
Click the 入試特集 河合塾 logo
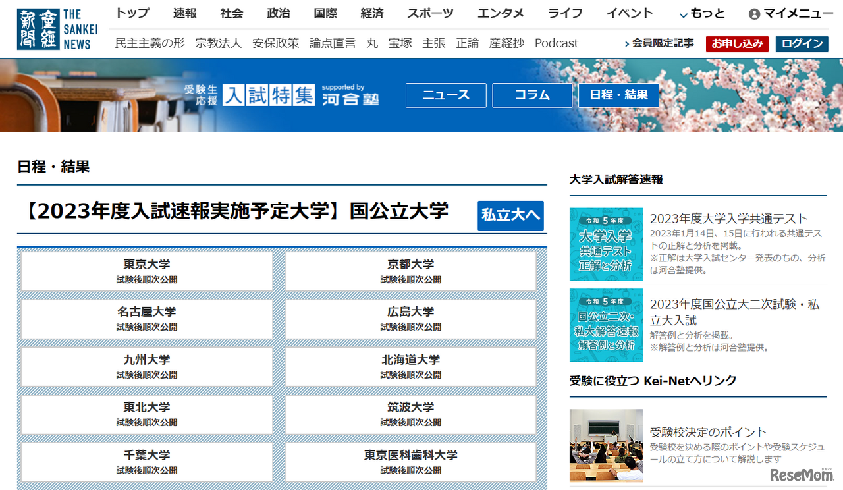(x=279, y=95)
